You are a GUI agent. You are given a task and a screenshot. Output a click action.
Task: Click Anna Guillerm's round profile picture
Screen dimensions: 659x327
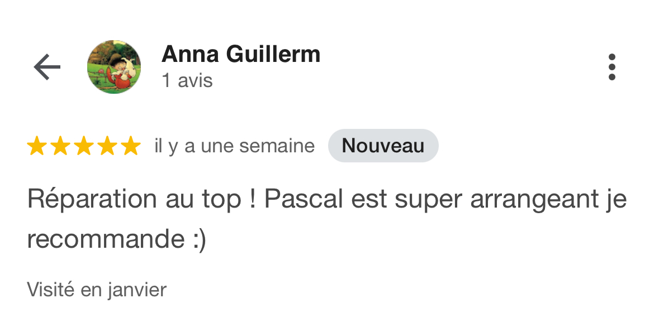click(x=114, y=67)
